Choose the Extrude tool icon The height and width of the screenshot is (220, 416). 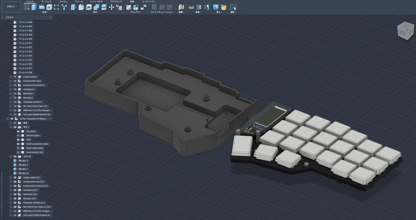34,7
